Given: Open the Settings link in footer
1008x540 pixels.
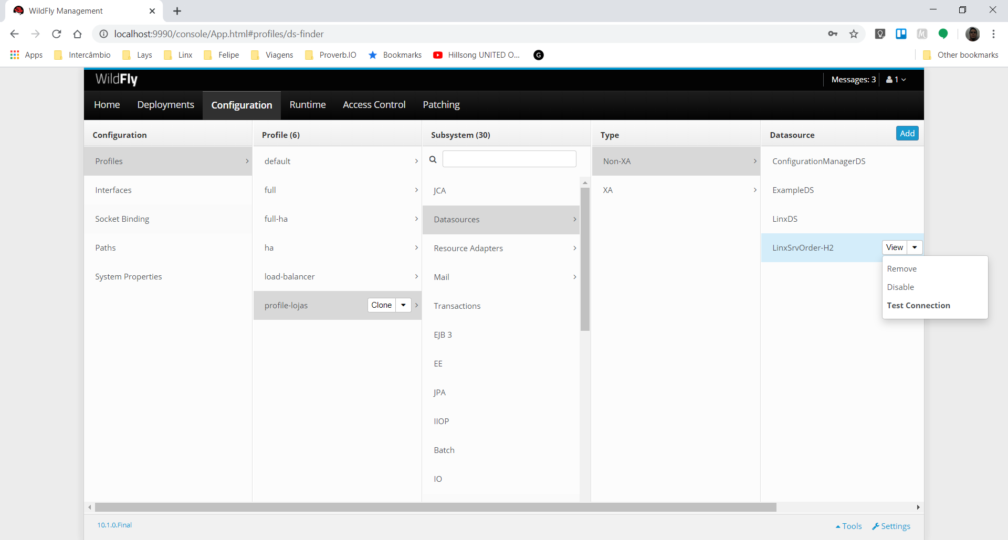Looking at the screenshot, I should coord(891,526).
